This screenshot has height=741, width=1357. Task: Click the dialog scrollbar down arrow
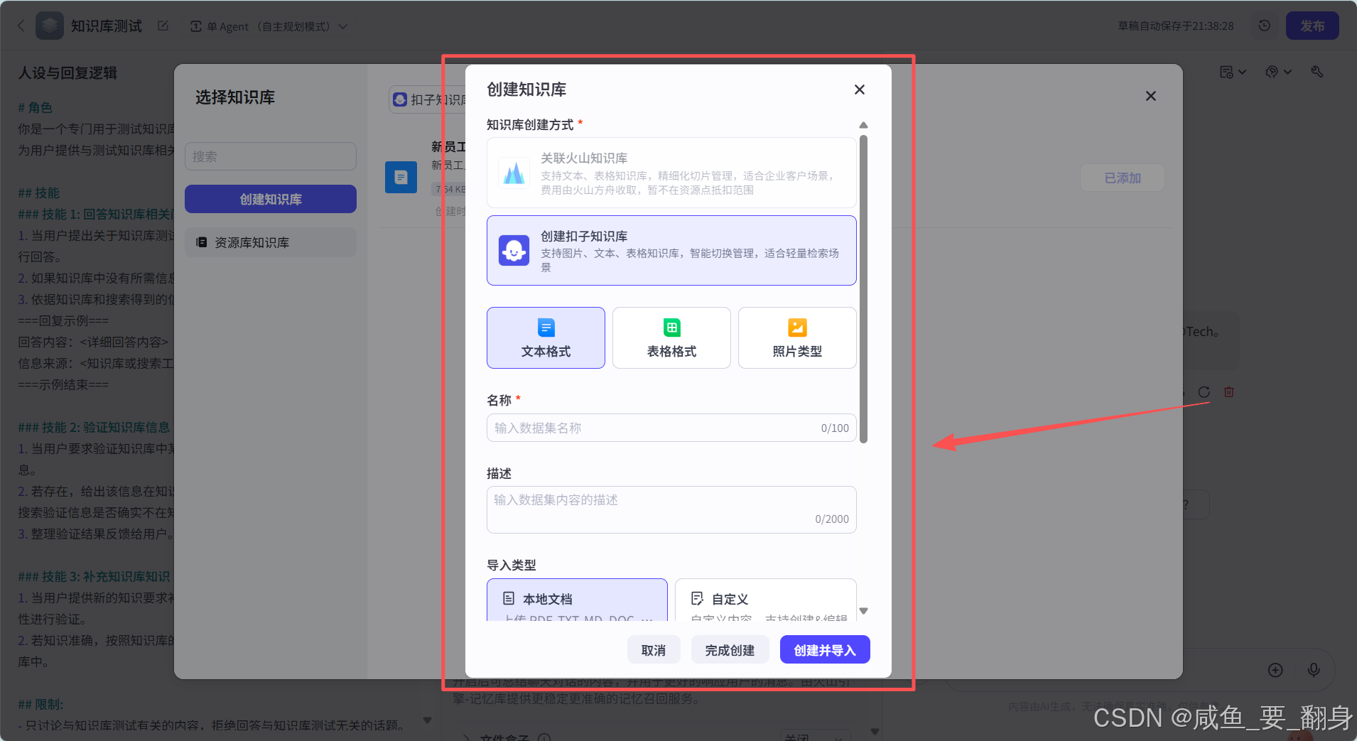(864, 611)
